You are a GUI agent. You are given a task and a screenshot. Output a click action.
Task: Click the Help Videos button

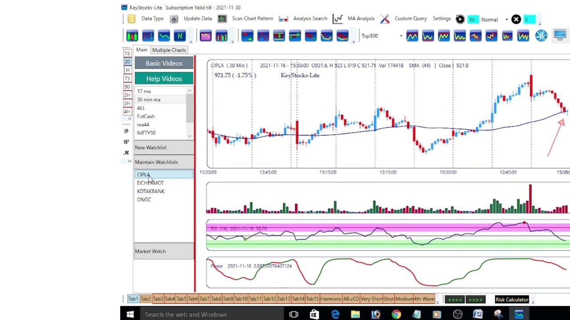coord(164,79)
